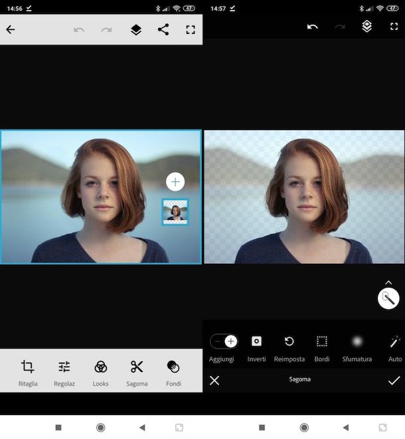Toggle the Aggiungi add/subtract switch
The height and width of the screenshot is (439, 405).
tap(223, 341)
